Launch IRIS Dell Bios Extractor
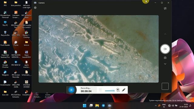194x109 pixels. point(16,94)
